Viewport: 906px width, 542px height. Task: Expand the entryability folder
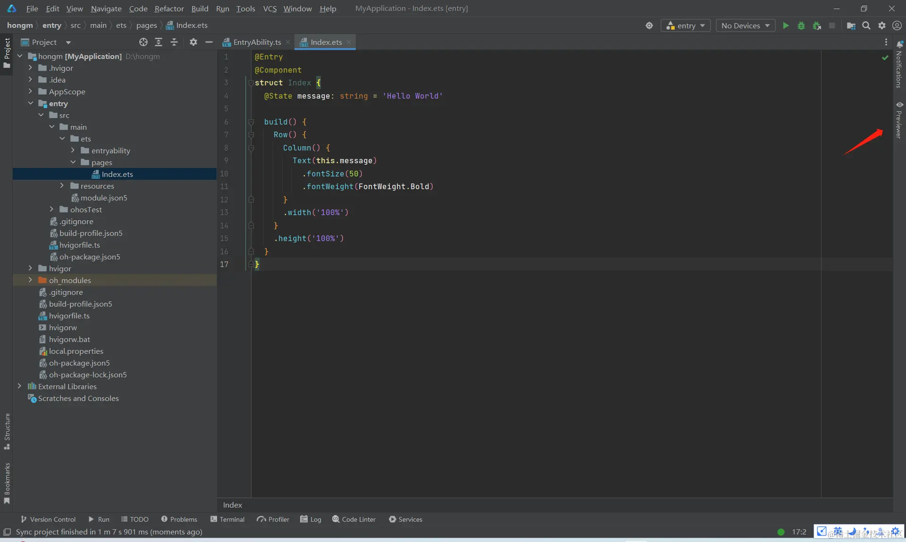tap(73, 150)
